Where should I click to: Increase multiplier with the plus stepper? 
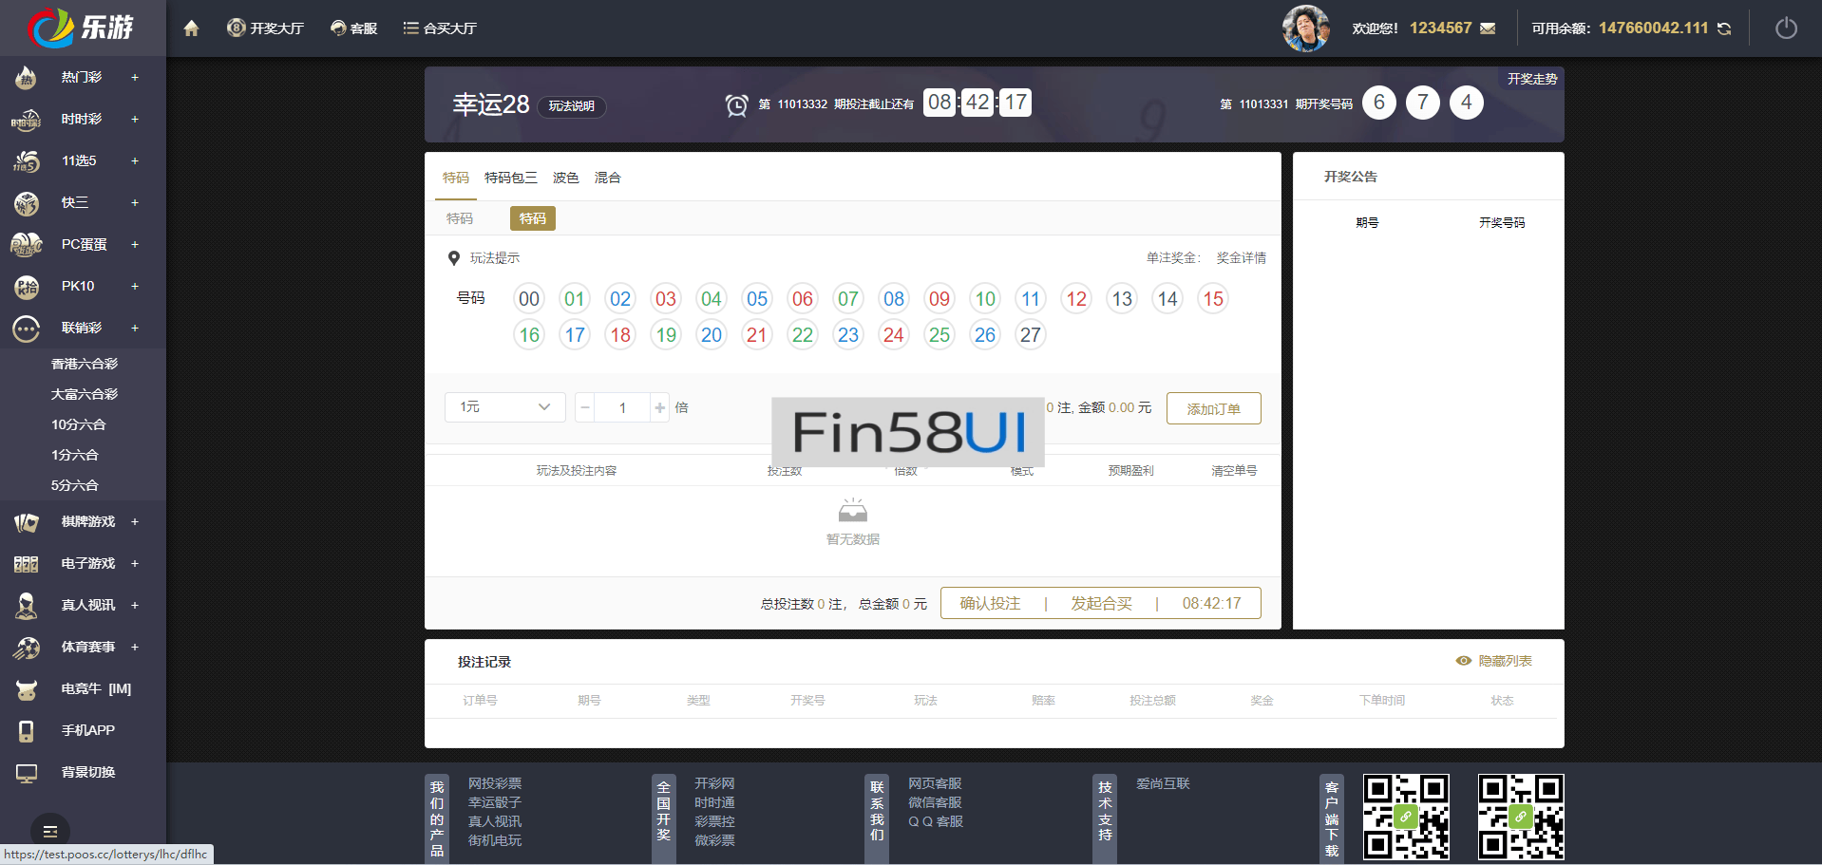[659, 407]
